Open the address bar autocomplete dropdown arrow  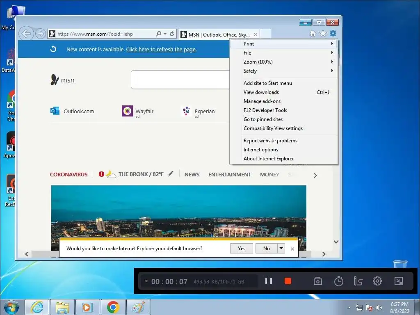point(165,34)
